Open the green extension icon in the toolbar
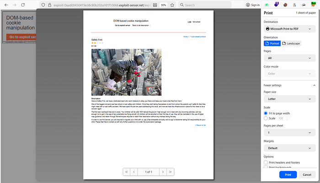The width and height of the screenshot is (320, 183). (267, 5)
